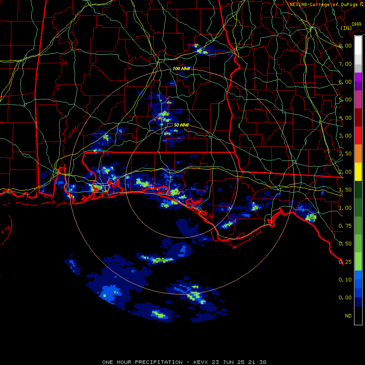Click the 0.10 legend value
This screenshot has height=365, width=365.
point(345,280)
